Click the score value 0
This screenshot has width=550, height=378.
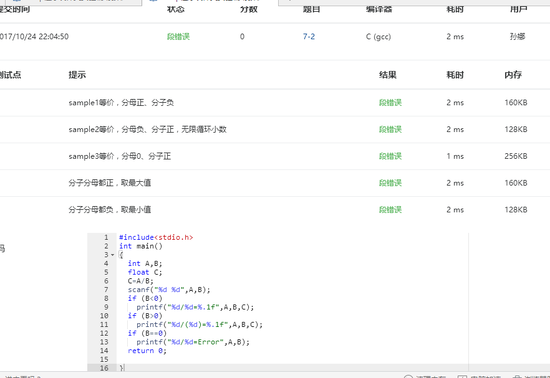(x=242, y=37)
